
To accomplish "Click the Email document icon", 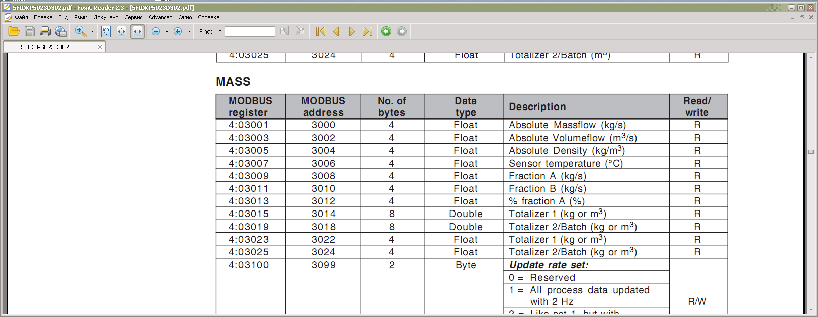I will click(61, 31).
